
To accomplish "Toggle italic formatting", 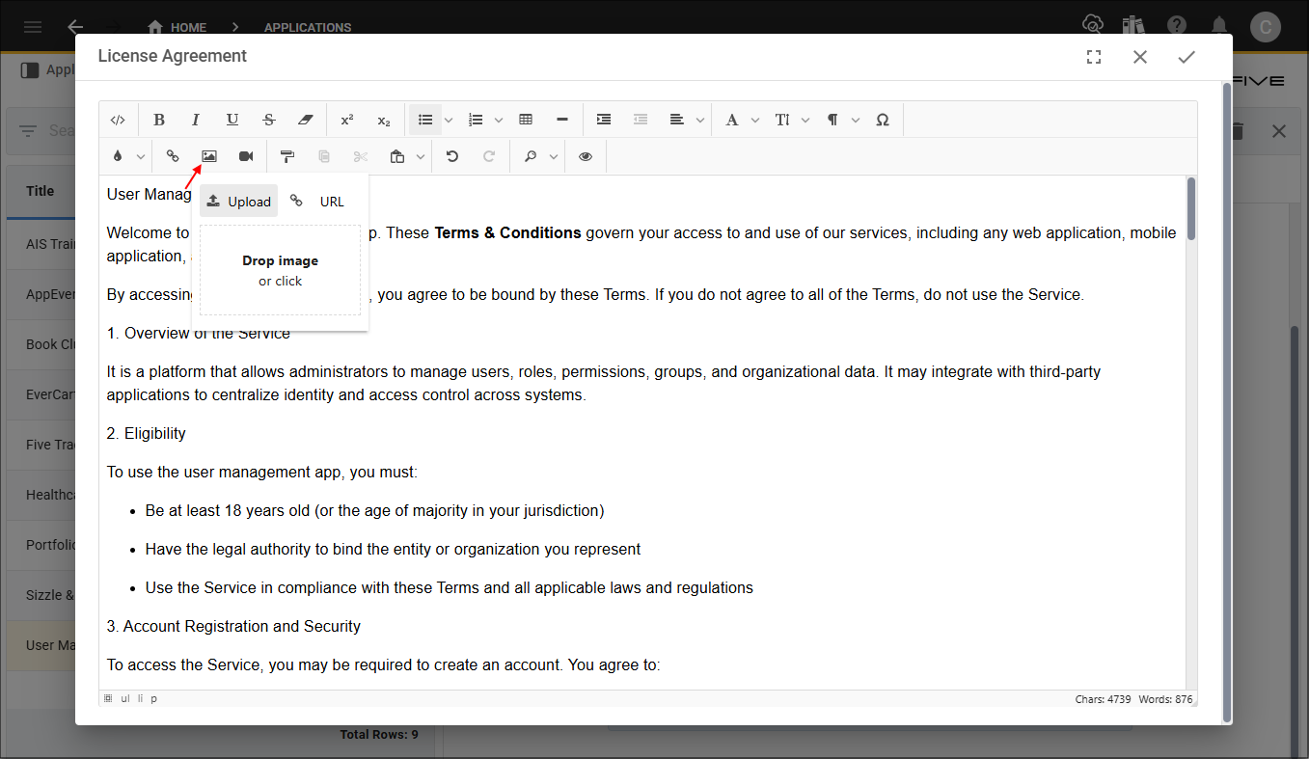I will point(196,120).
